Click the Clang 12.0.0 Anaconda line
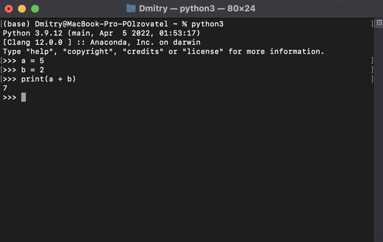The height and width of the screenshot is (242, 383). 102,42
